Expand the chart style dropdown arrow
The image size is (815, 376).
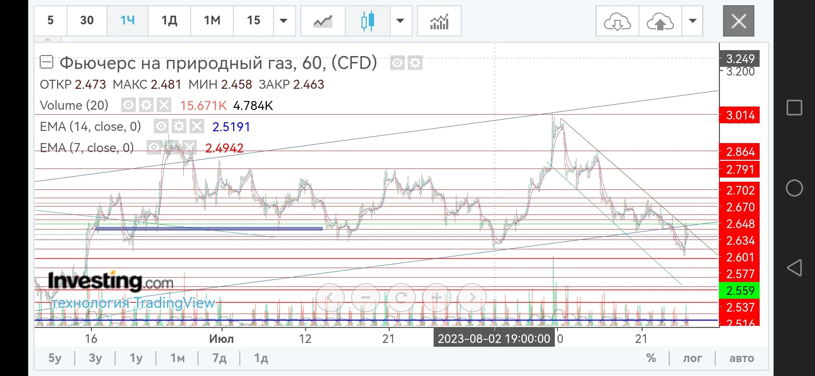coord(401,21)
